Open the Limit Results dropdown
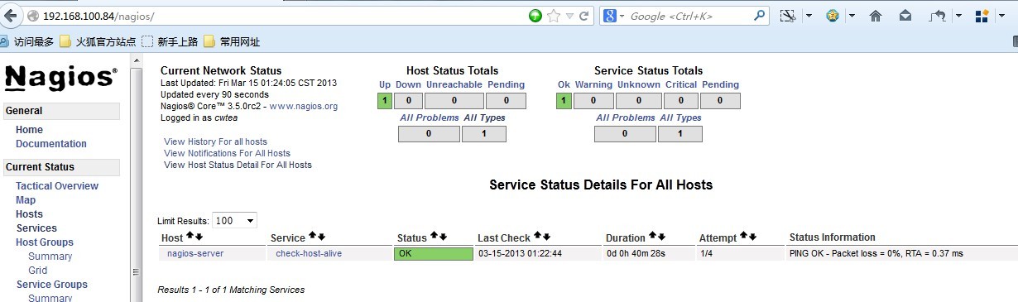 [x=234, y=220]
